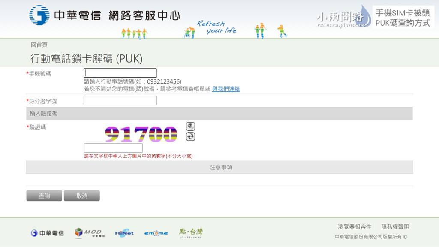Image resolution: width=439 pixels, height=247 pixels.
Task: Open the 點台灣 clicktaiwan footer logo
Action: click(x=191, y=233)
